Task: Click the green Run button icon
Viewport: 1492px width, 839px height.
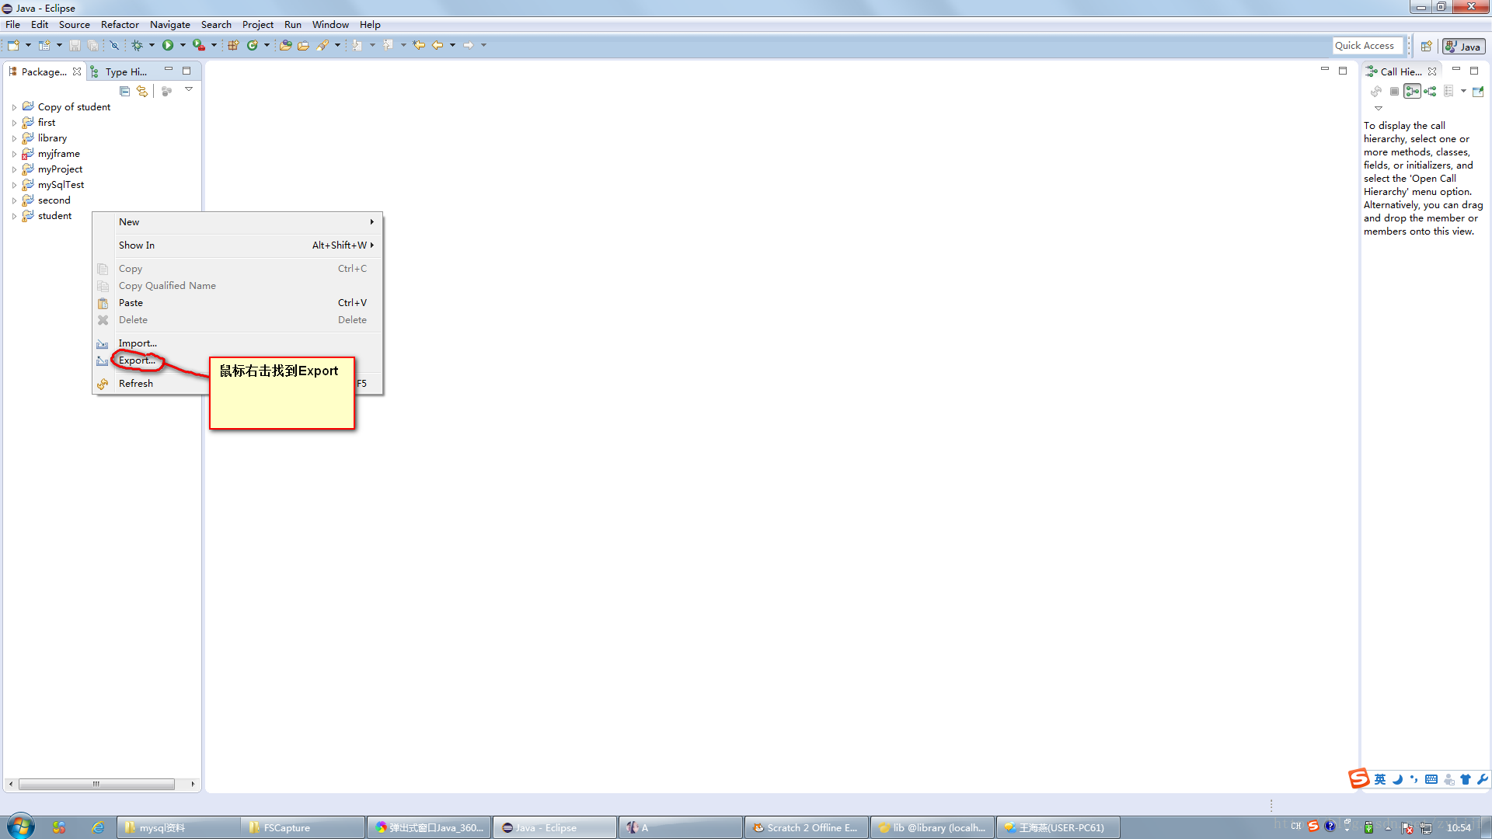Action: [168, 45]
